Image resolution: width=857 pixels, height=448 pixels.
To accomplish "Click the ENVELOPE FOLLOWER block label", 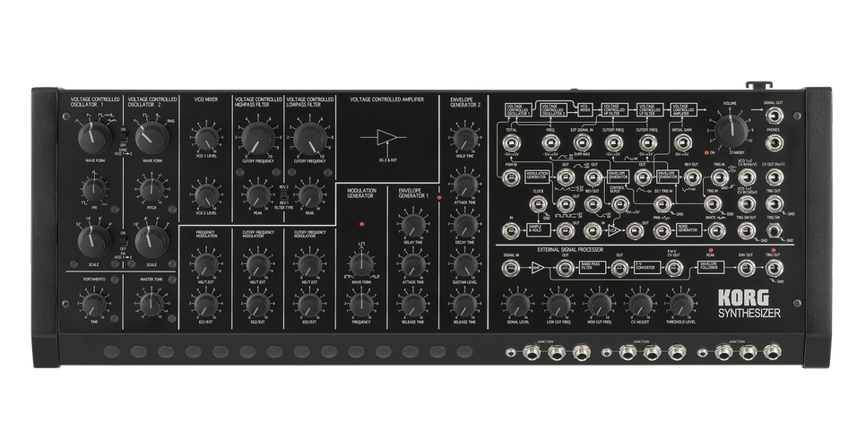I will (x=711, y=267).
